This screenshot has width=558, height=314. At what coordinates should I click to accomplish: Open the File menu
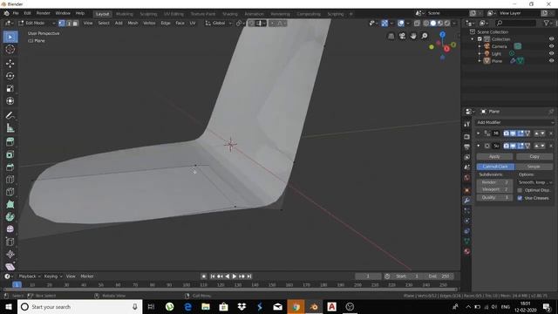[16, 13]
